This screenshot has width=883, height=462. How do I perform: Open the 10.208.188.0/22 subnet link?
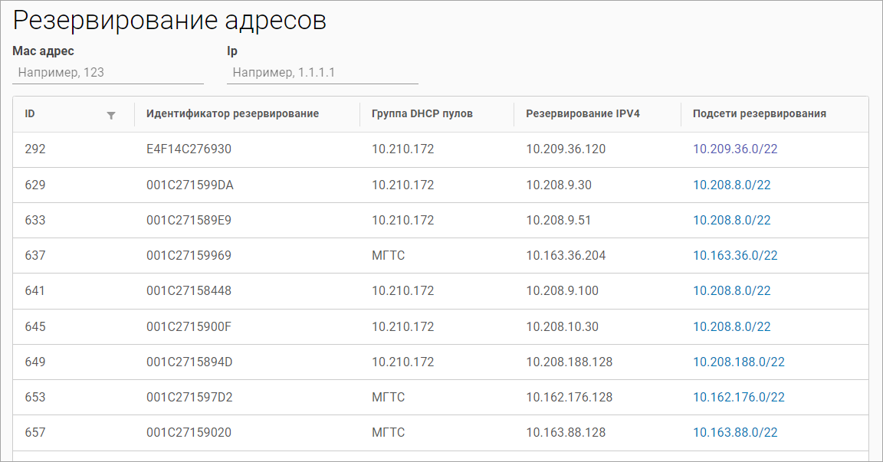(x=739, y=362)
